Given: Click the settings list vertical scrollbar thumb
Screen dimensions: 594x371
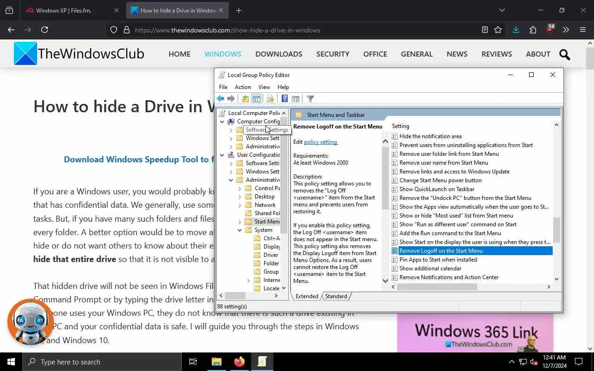Looking at the screenshot, I should pos(556,230).
